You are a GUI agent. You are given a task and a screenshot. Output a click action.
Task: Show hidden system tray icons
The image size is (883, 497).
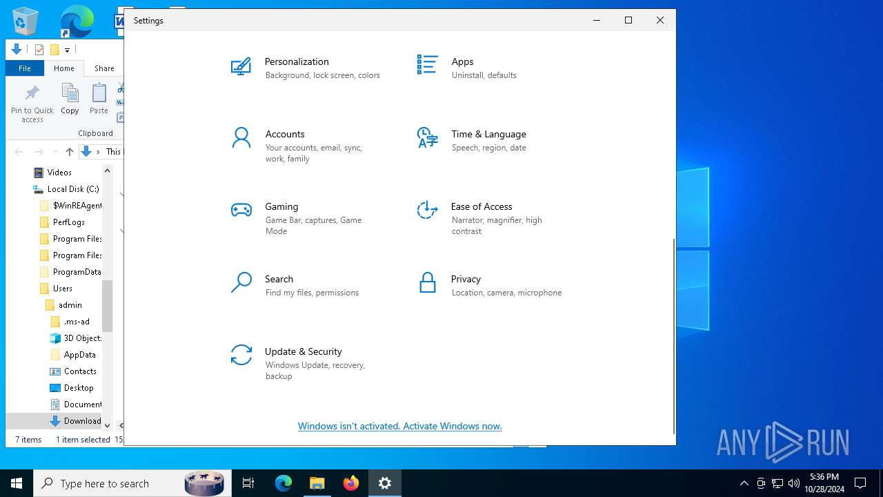744,483
